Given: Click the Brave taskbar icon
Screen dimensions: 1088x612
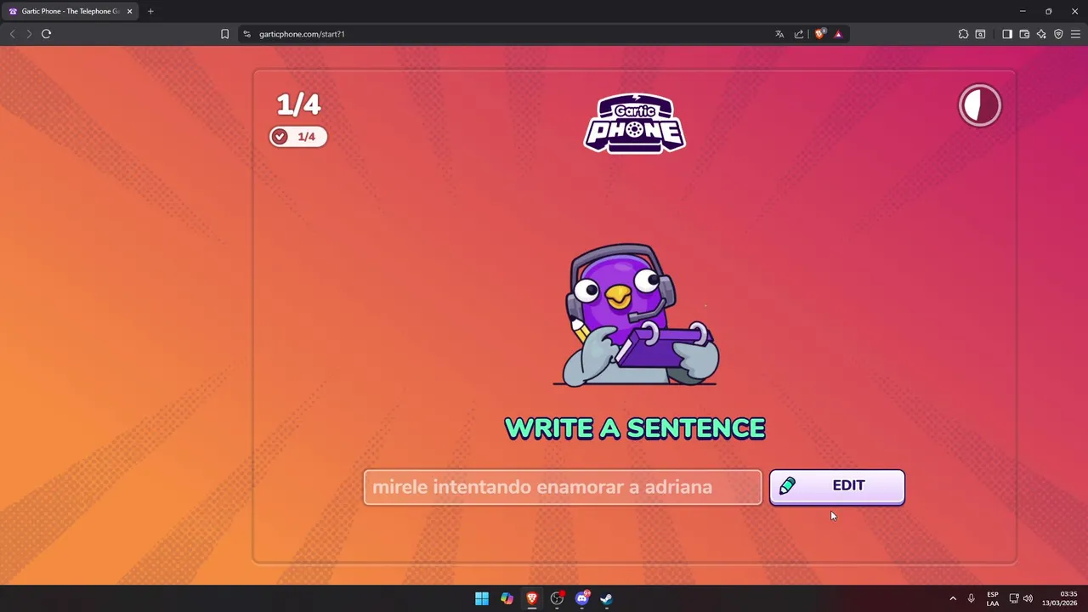Looking at the screenshot, I should pyautogui.click(x=532, y=598).
